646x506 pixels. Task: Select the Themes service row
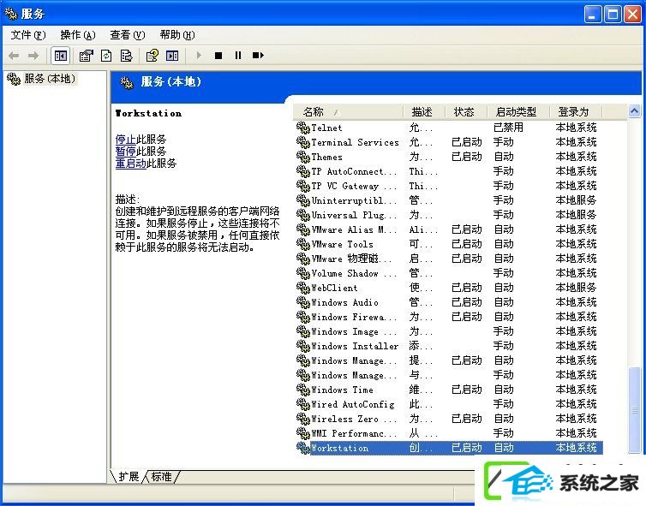point(449,157)
